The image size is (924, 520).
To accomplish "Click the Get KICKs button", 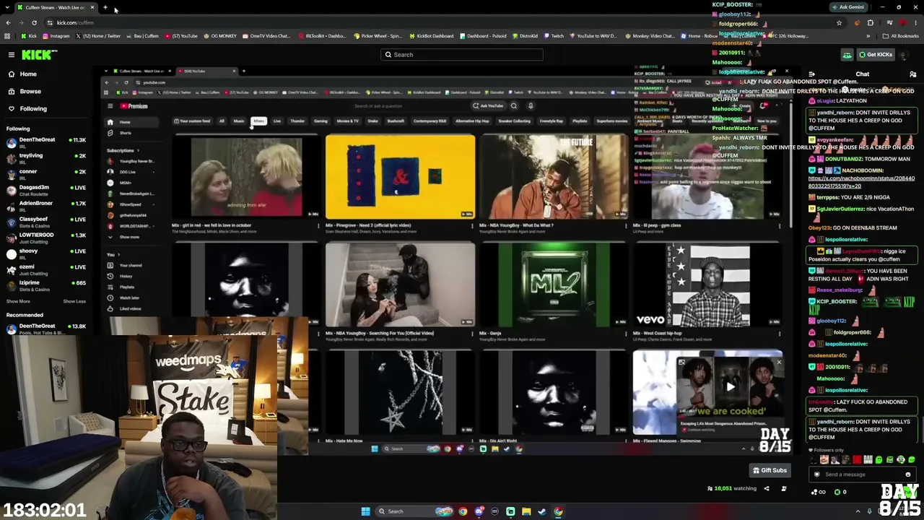I will (x=876, y=55).
